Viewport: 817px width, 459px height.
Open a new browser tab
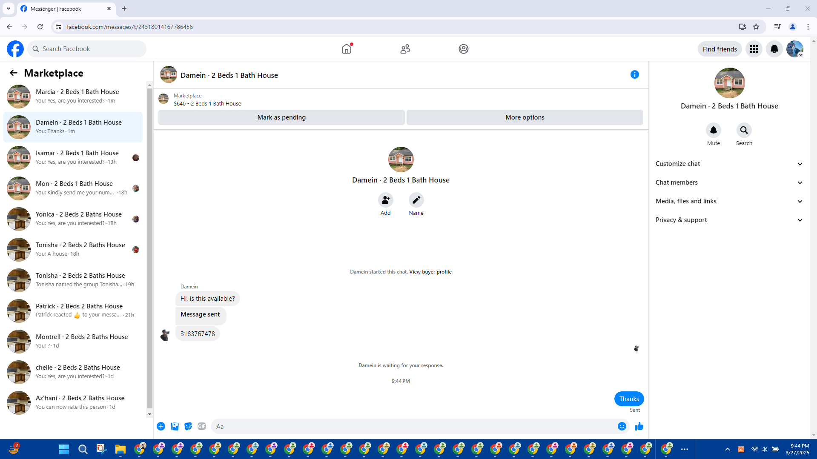click(124, 9)
